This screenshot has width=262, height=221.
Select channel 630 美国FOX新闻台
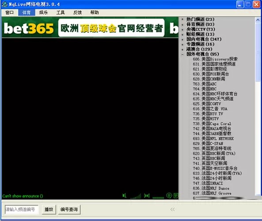tap(211, 74)
